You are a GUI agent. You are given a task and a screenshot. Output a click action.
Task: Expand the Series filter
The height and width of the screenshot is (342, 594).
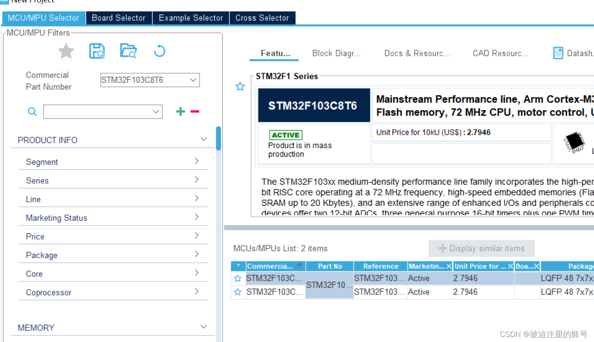[x=197, y=179]
